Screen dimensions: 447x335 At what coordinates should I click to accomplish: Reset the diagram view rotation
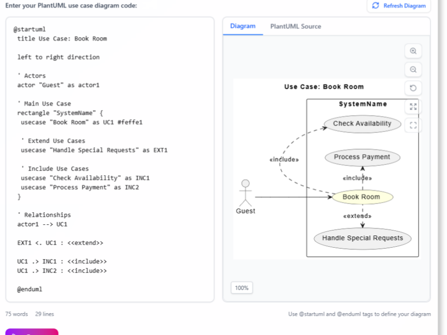pos(413,88)
